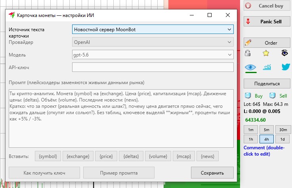Click the cube icon next to Buy
This screenshot has height=188, width=292.
(248, 96)
